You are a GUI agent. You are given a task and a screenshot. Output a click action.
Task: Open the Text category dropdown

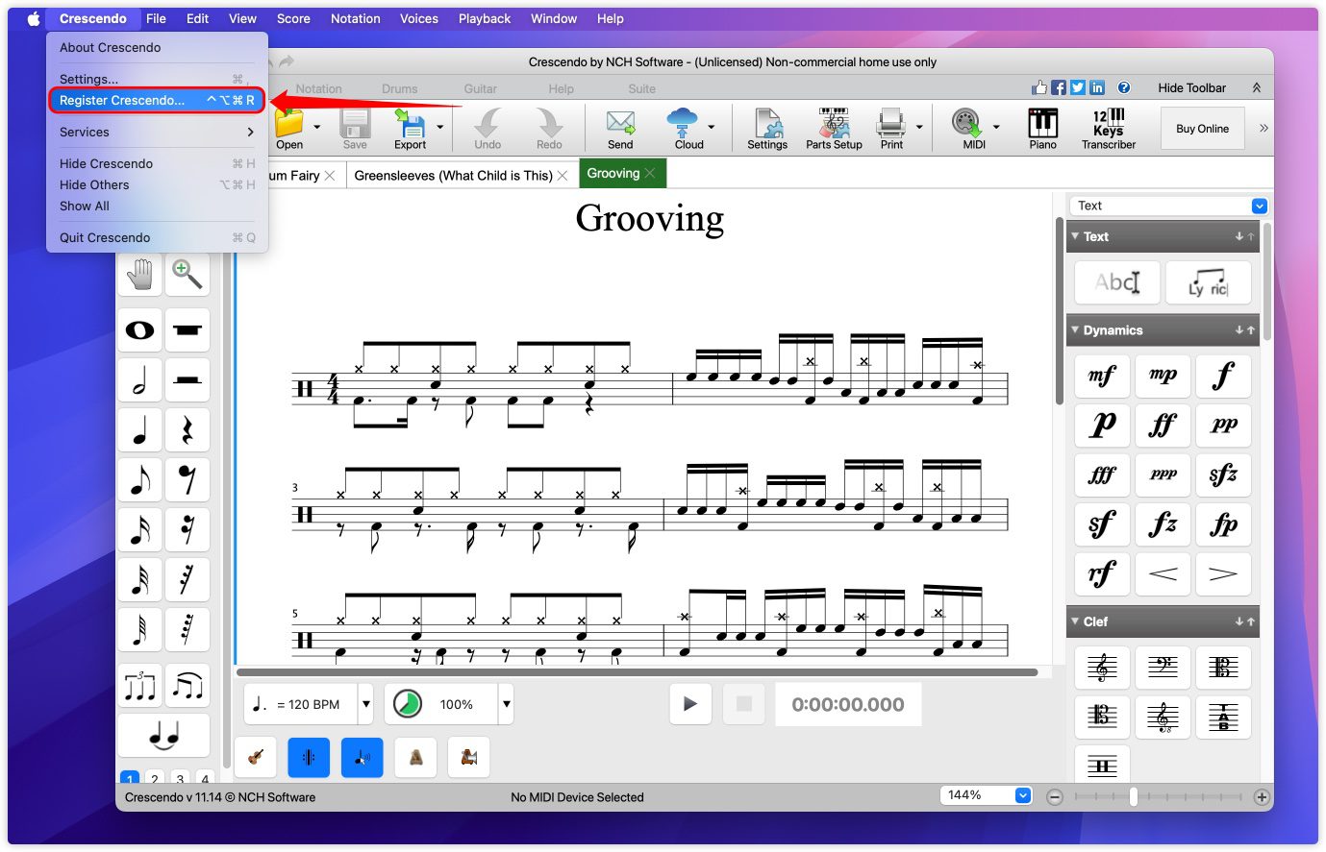pyautogui.click(x=1260, y=206)
